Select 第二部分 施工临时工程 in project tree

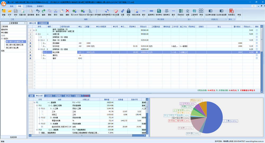(15, 45)
